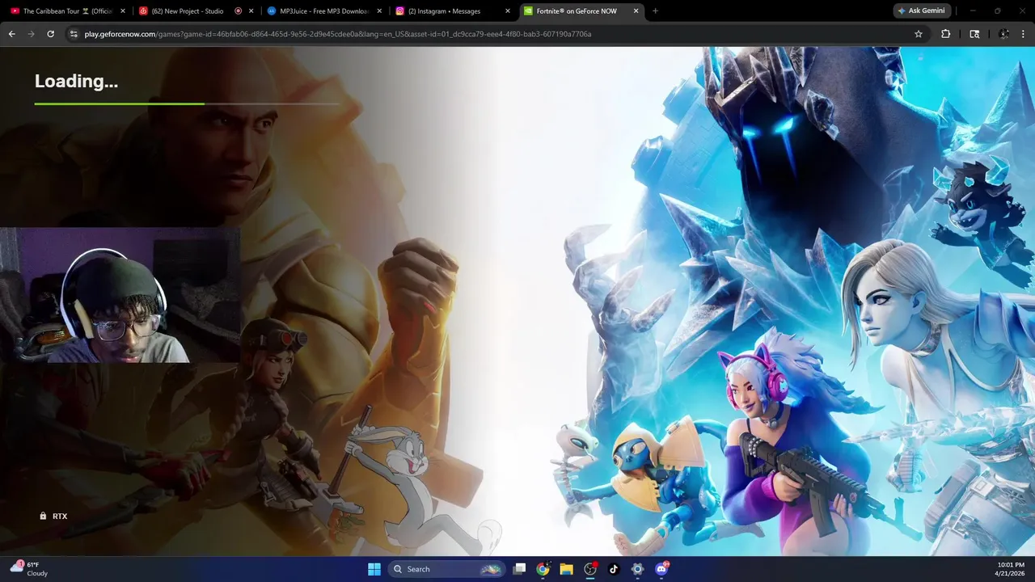Open Google Chrome from the taskbar
Screen dimensions: 1035x582
[x=543, y=569]
